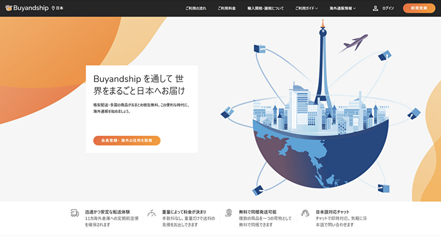Viewport: 441px width, 250px height.
Task: Click the user profile icon
Action: 375,8
